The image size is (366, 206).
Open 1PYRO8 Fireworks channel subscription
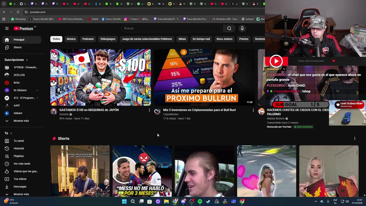pos(22,67)
